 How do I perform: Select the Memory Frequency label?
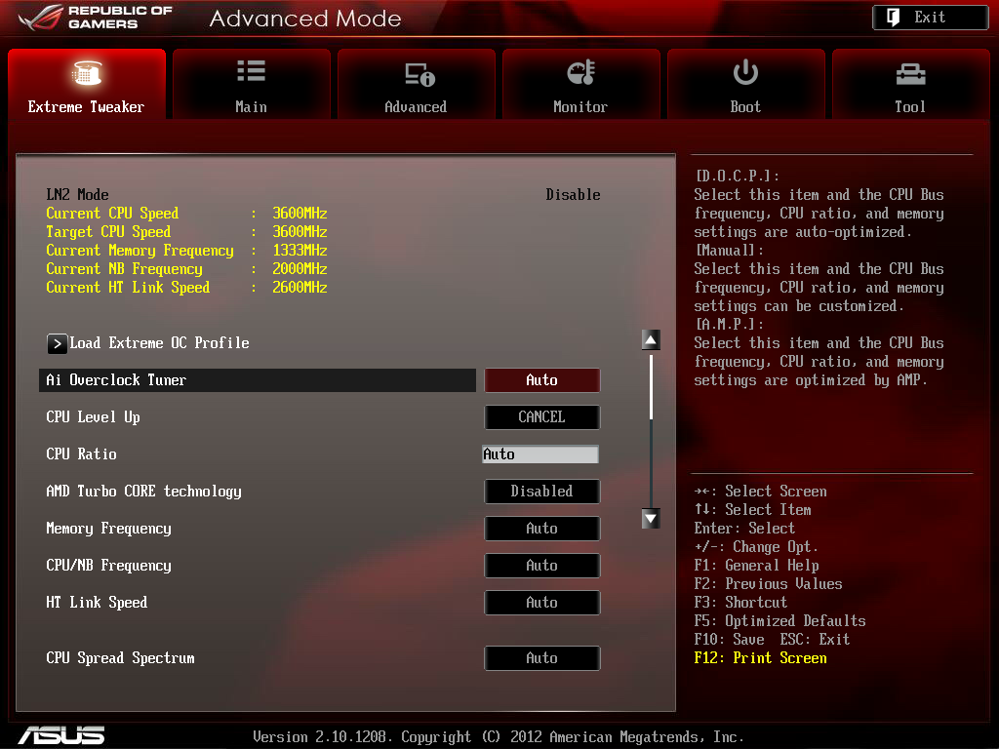109,529
